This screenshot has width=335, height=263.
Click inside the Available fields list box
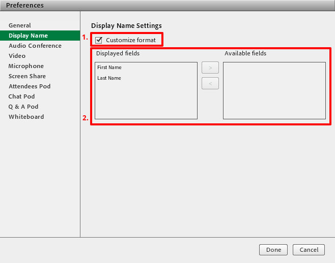pos(274,90)
